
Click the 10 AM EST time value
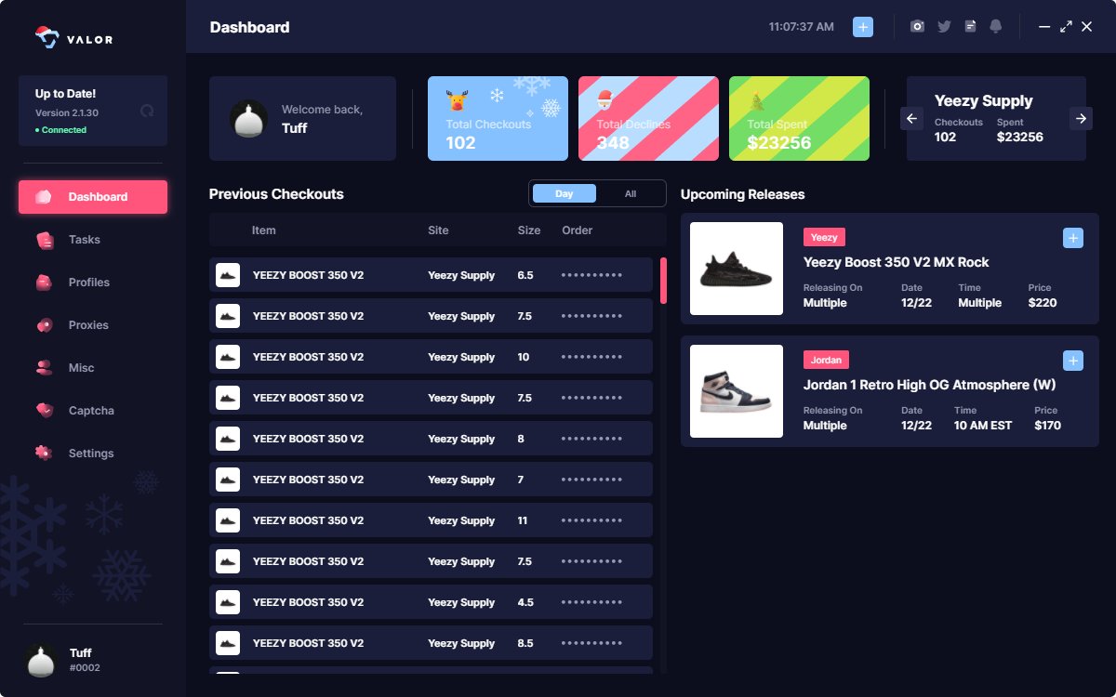point(983,426)
